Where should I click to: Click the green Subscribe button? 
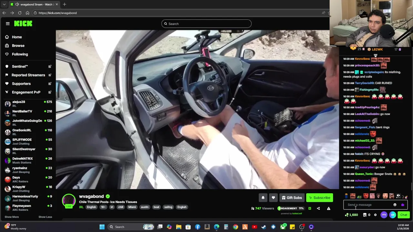pyautogui.click(x=319, y=198)
